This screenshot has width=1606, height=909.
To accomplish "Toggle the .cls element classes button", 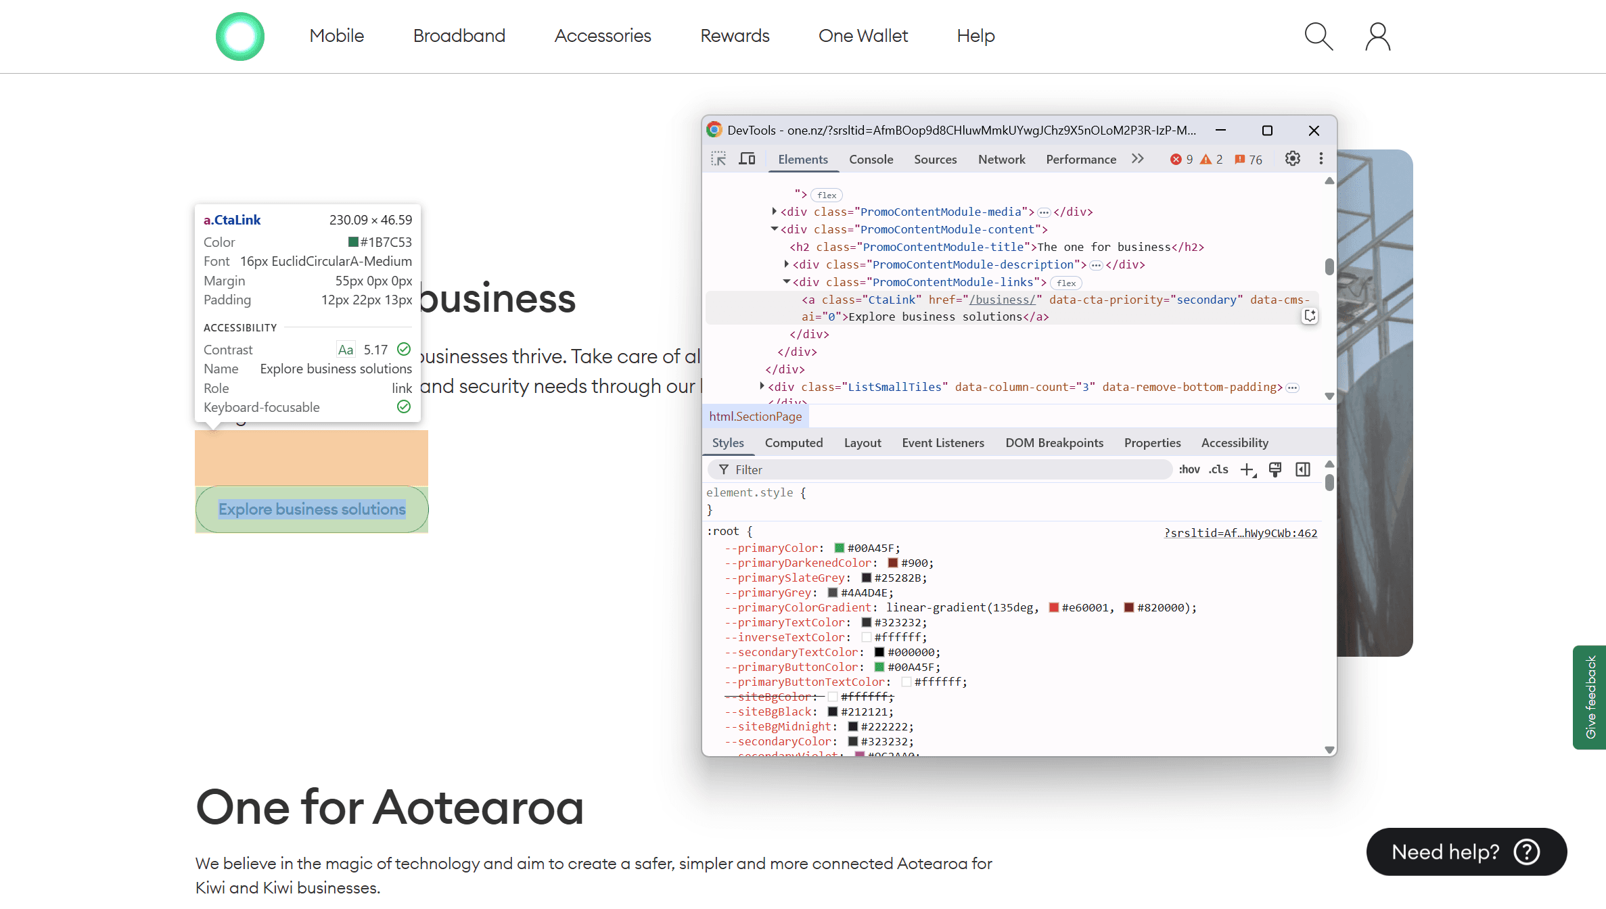I will click(x=1219, y=469).
